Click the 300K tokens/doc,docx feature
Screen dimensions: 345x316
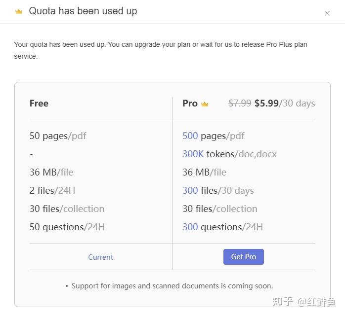tap(229, 154)
